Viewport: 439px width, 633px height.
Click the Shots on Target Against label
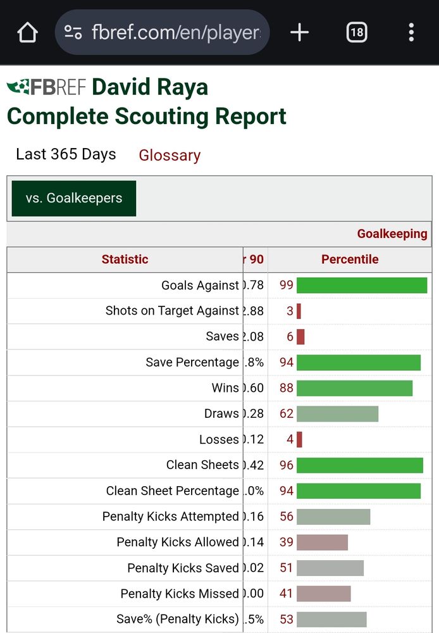point(172,311)
